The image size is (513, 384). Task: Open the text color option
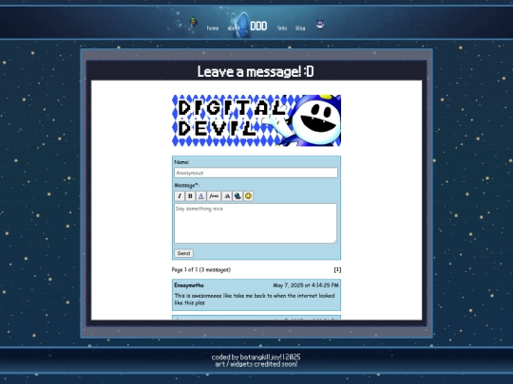point(200,196)
